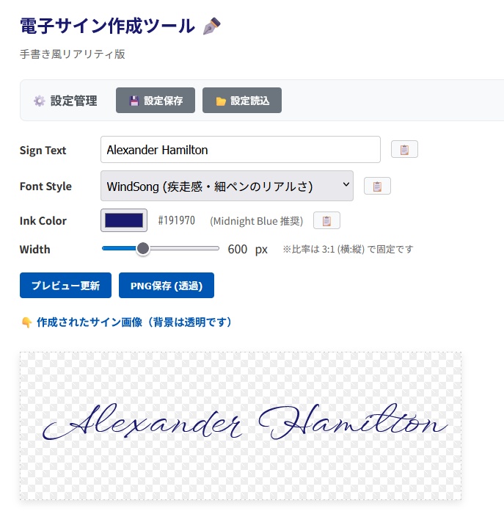Load settings with the 設定読込 button
This screenshot has height=528, width=504.
coord(242,101)
